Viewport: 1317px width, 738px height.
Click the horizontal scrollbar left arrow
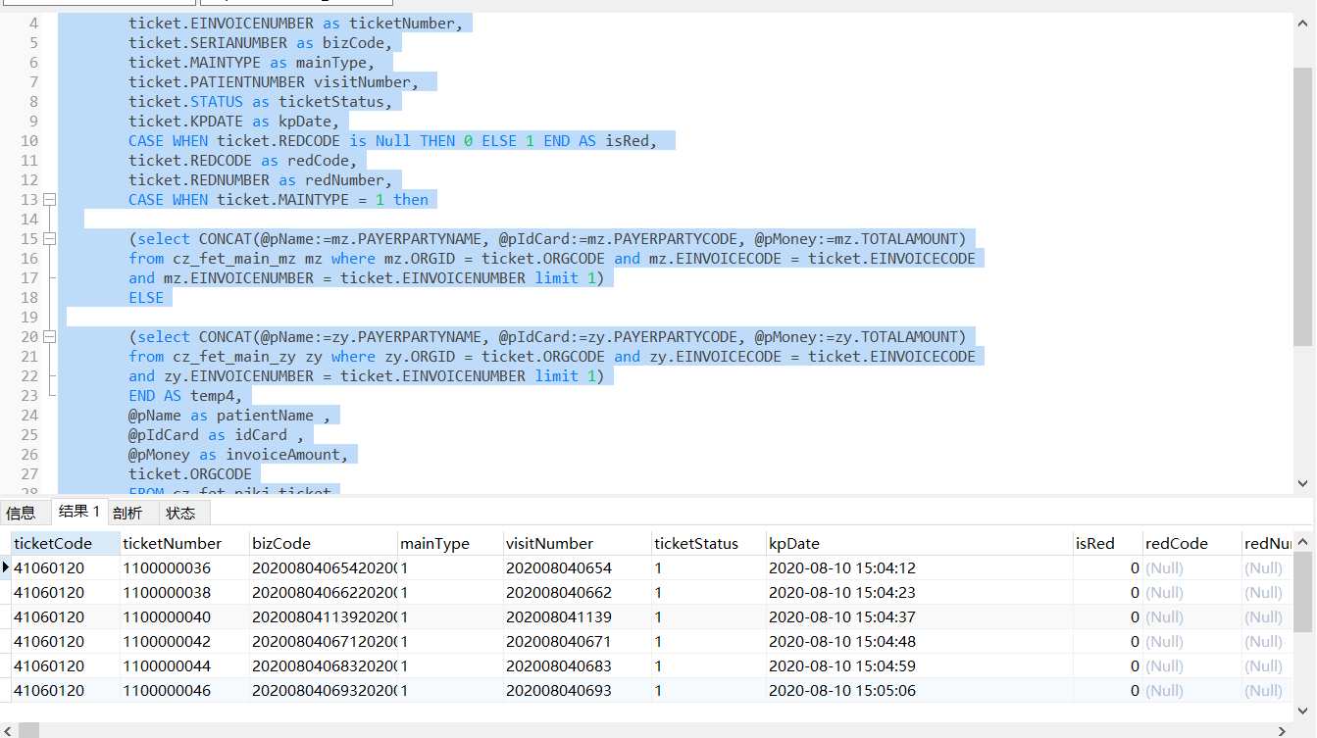(x=7, y=729)
